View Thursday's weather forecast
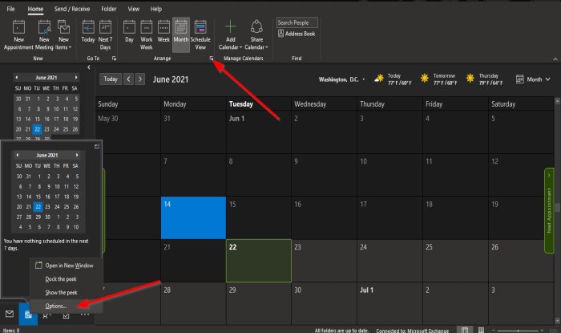 pos(484,79)
